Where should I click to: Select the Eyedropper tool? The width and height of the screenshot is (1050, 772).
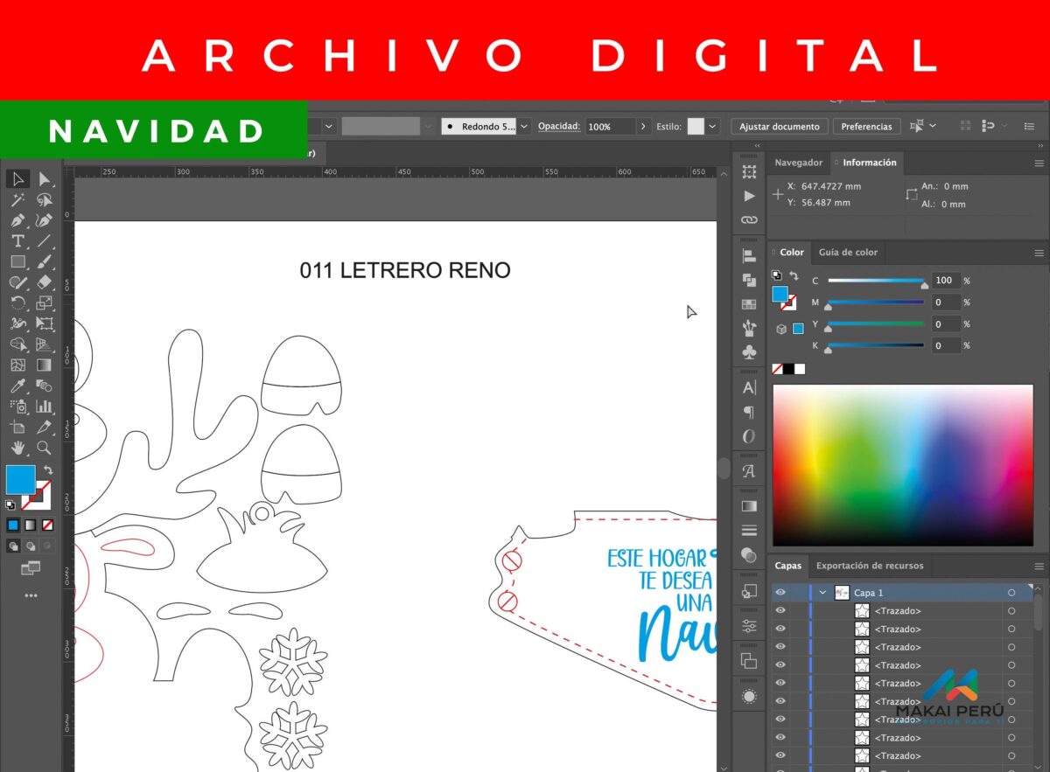[17, 386]
